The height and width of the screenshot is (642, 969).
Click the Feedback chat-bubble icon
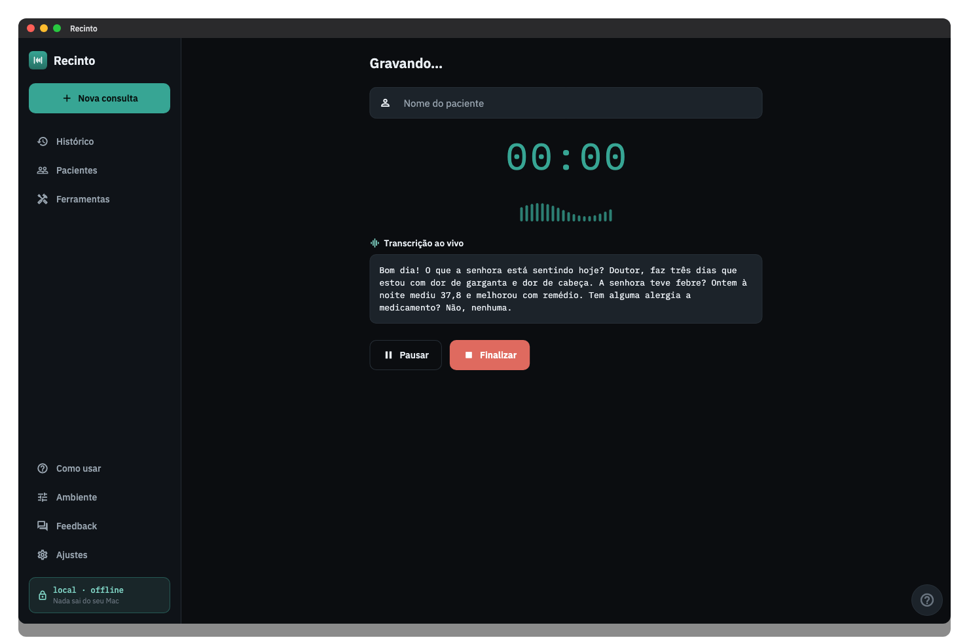pos(43,526)
